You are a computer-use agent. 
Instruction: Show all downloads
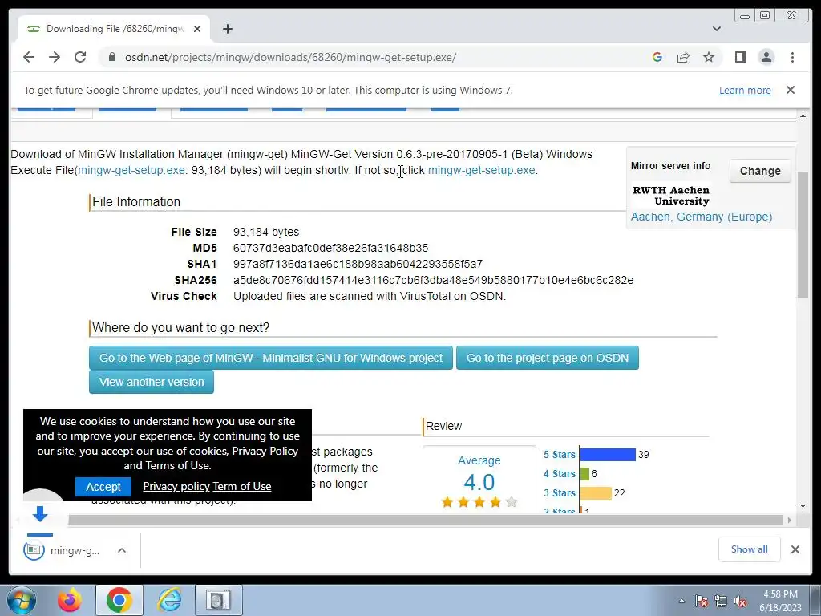point(750,549)
